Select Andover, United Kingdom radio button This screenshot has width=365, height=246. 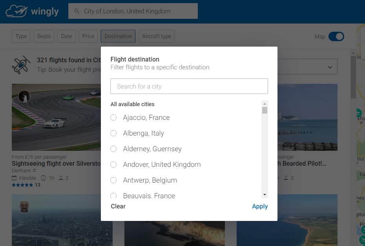[113, 165]
